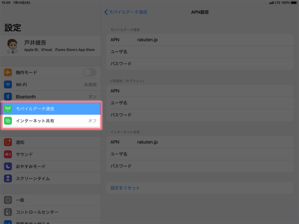The height and width of the screenshot is (224, 299).
Task: Open the Bluetooth settings row
Action: [x=50, y=97]
